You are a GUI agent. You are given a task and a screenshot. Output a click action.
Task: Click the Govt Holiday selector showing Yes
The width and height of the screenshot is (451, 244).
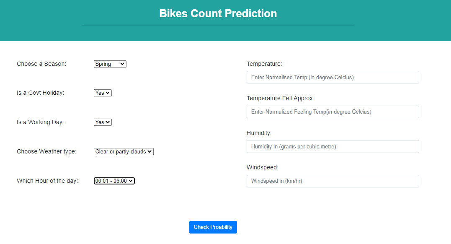[x=103, y=93]
